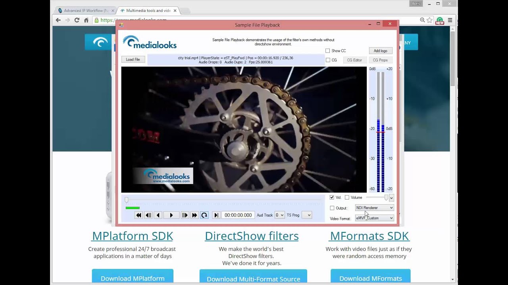This screenshot has width=508, height=285.
Task: Go to Chrome home page icon
Action: pyautogui.click(x=86, y=20)
